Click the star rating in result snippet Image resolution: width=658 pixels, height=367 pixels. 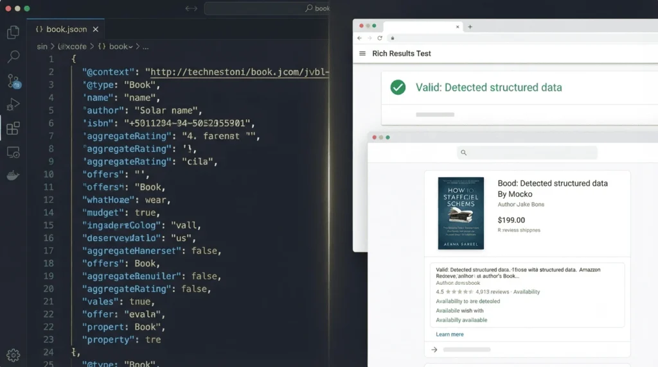(459, 292)
